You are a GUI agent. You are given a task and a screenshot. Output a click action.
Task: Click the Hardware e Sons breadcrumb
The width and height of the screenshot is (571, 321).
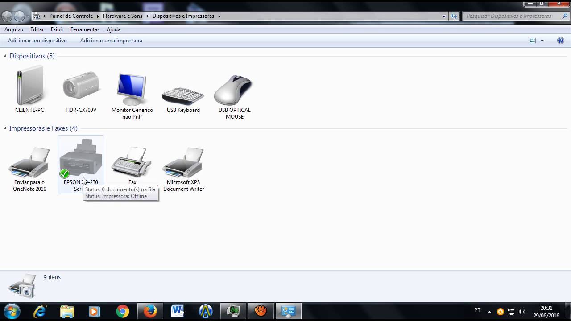click(x=123, y=16)
